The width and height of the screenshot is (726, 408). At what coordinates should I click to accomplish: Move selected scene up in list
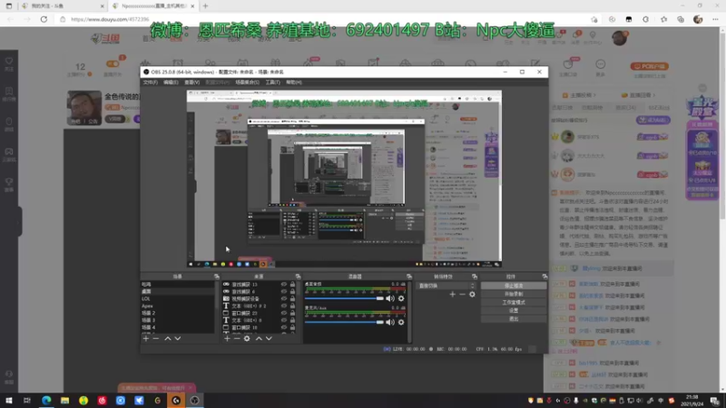[x=168, y=338]
